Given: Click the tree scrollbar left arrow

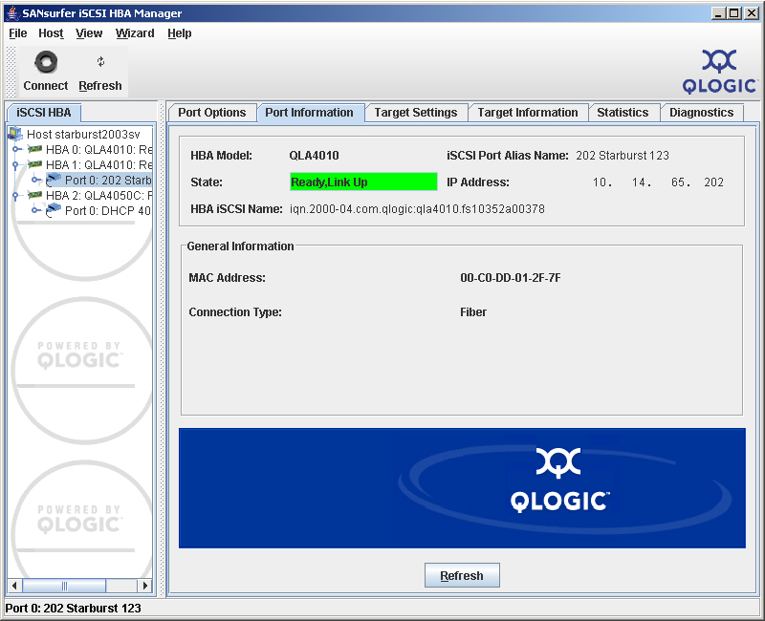Looking at the screenshot, I should 14,586.
